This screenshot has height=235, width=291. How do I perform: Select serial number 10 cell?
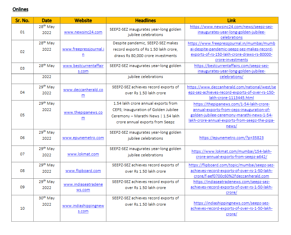[x=22, y=208]
